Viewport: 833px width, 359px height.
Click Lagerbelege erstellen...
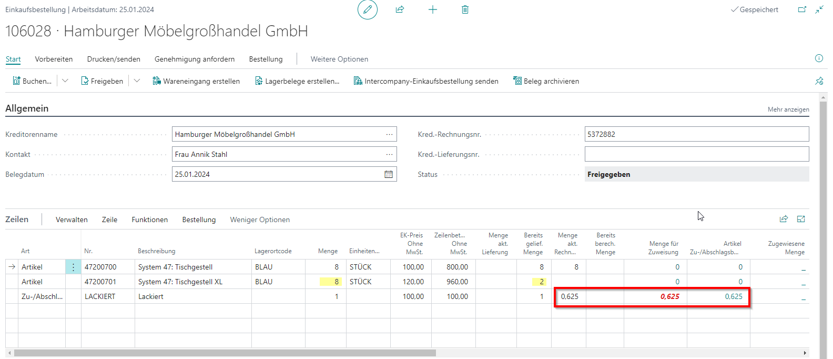[297, 81]
